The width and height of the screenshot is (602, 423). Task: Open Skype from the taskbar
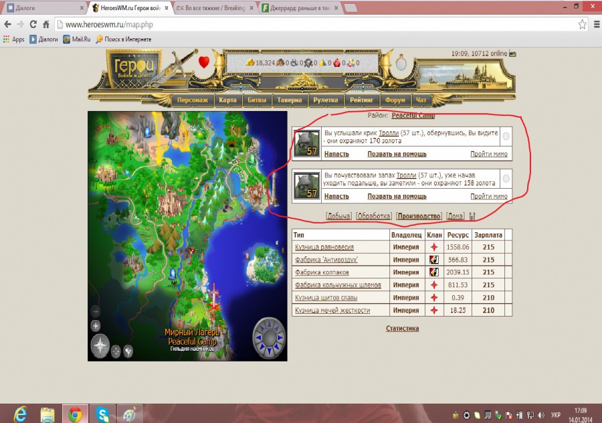pyautogui.click(x=103, y=414)
